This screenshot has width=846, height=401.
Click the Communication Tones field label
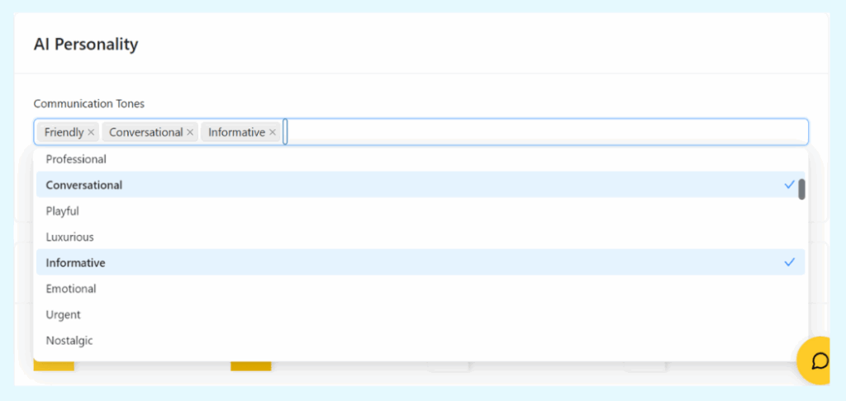pos(88,103)
